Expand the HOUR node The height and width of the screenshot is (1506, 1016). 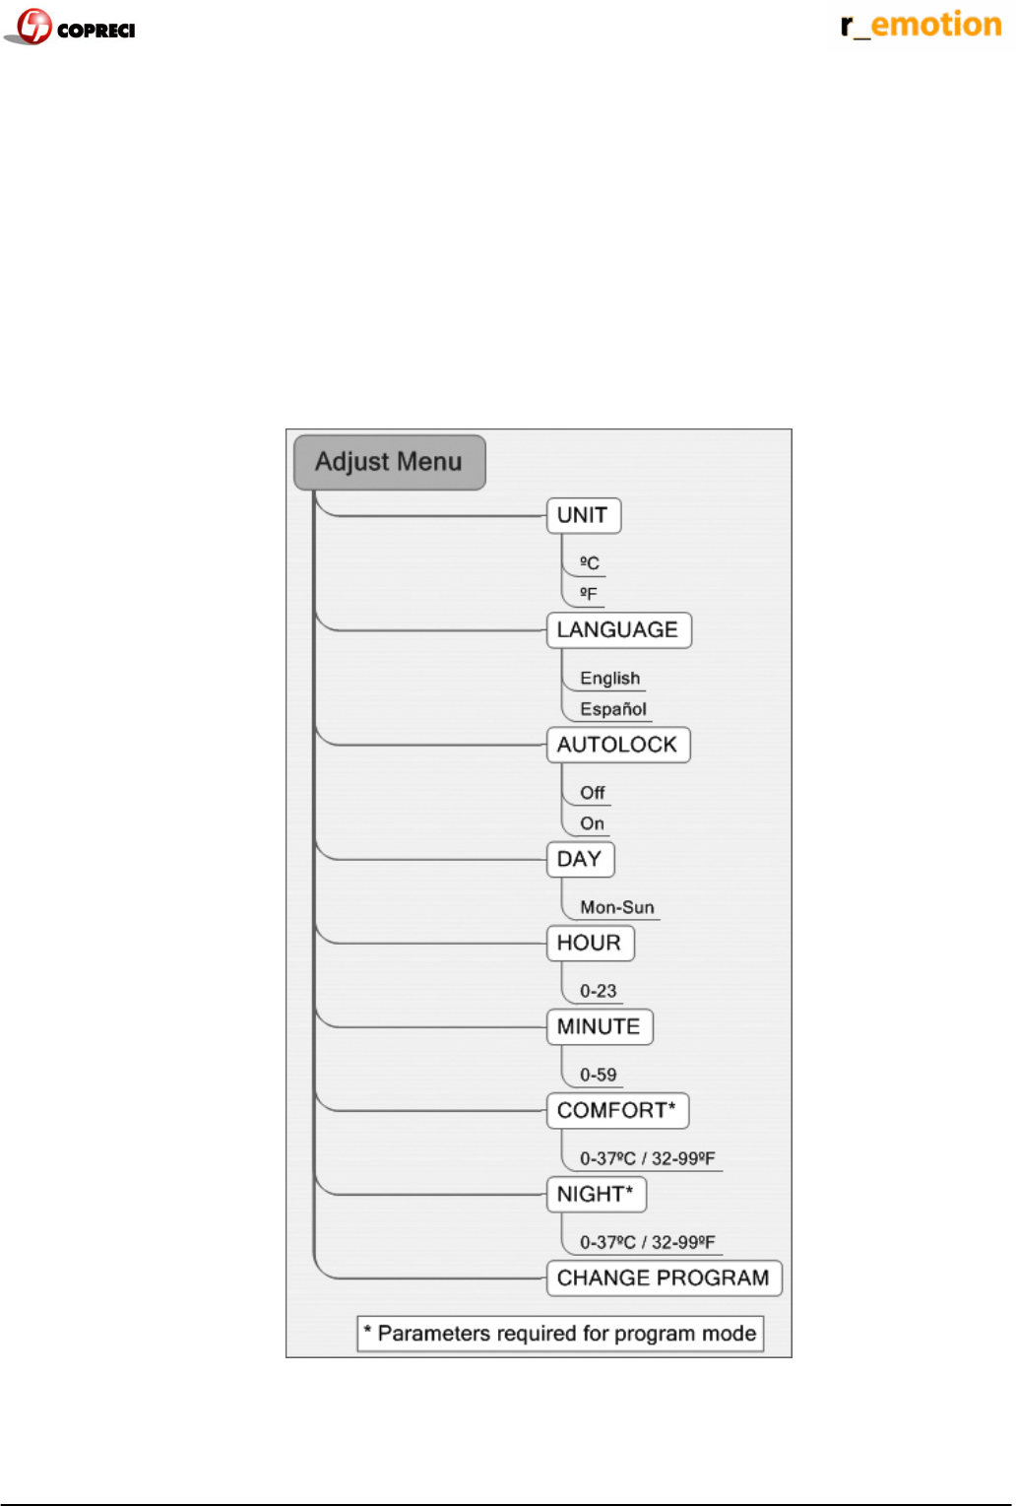[589, 943]
